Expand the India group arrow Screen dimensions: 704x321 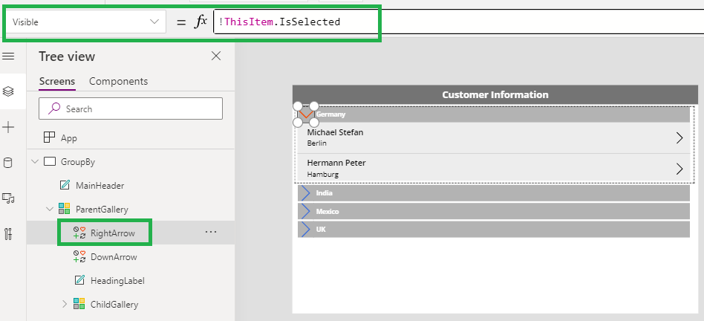(x=306, y=193)
